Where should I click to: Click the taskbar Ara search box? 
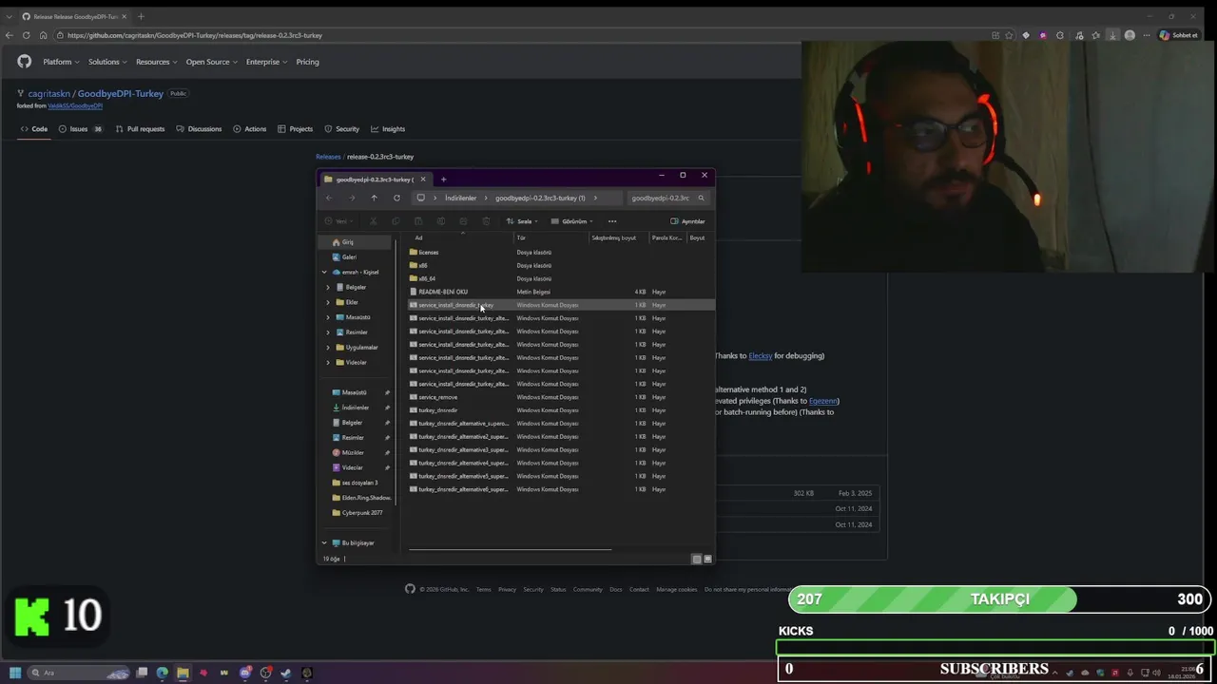(x=81, y=673)
